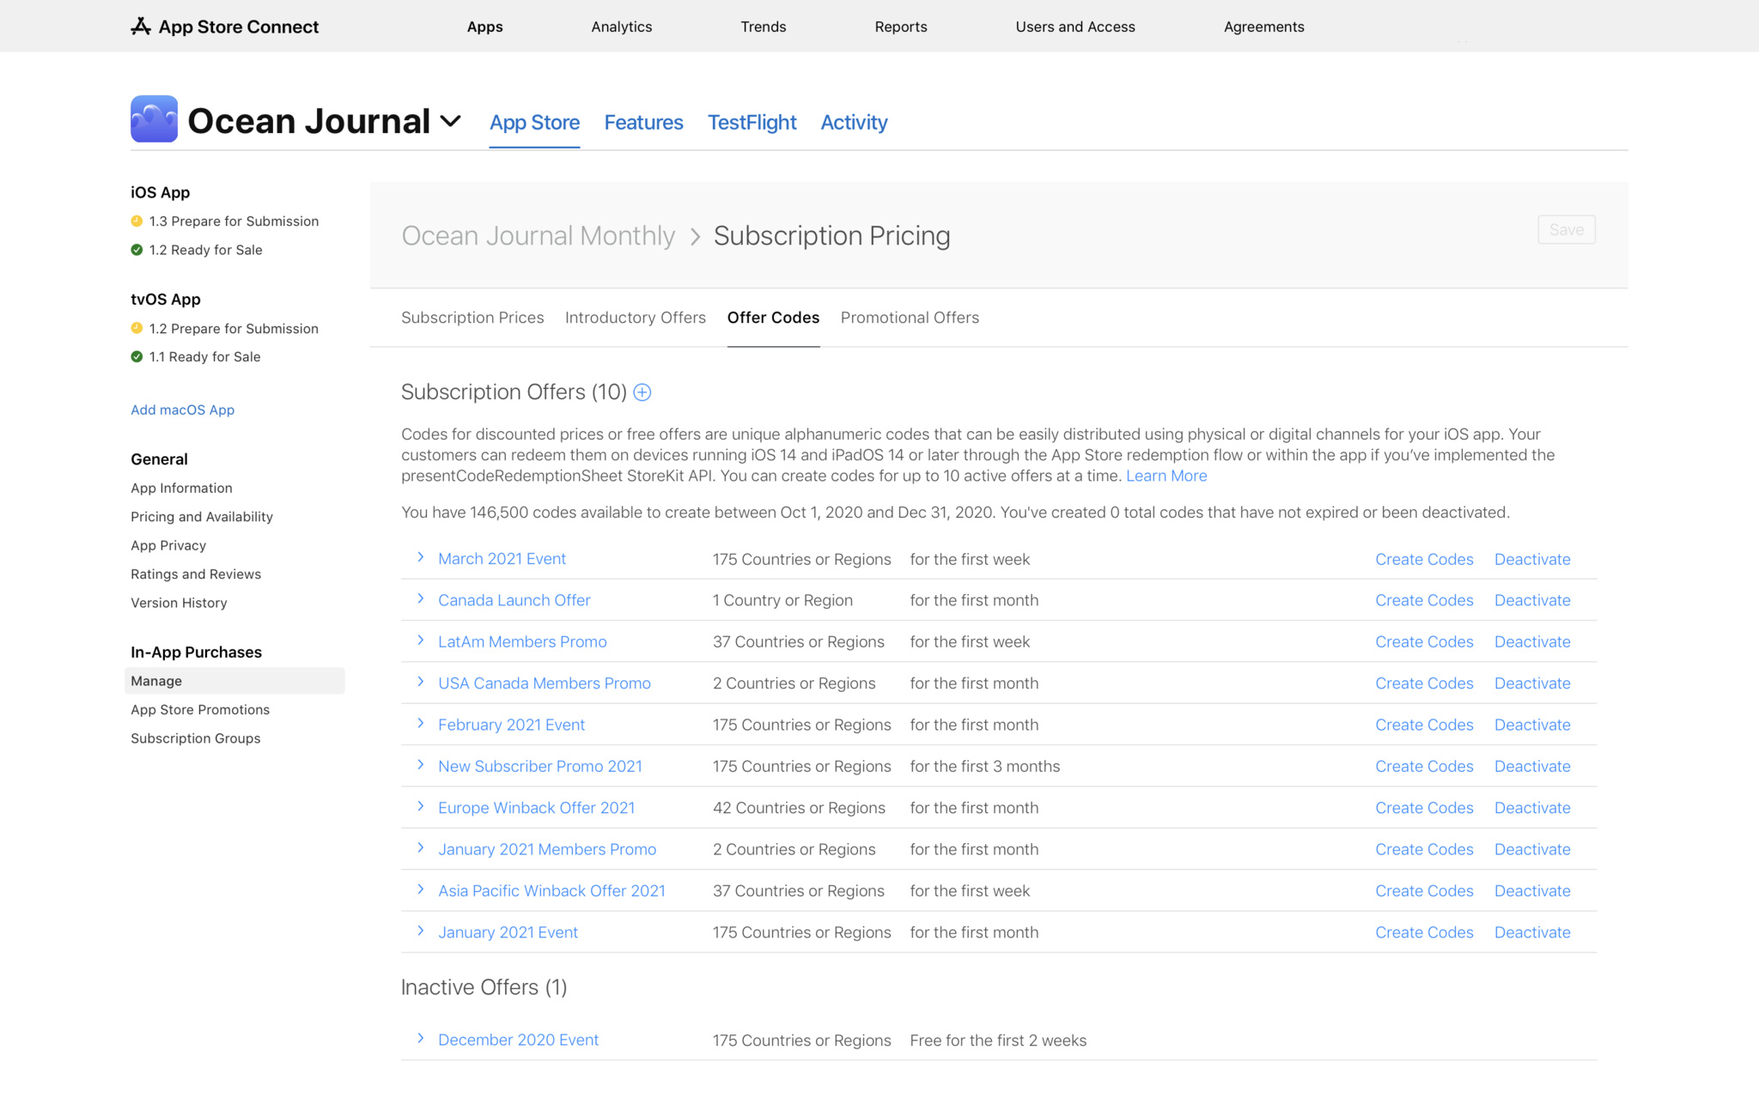Image resolution: width=1759 pixels, height=1099 pixels.
Task: Switch to the Features tab
Action: (x=643, y=122)
